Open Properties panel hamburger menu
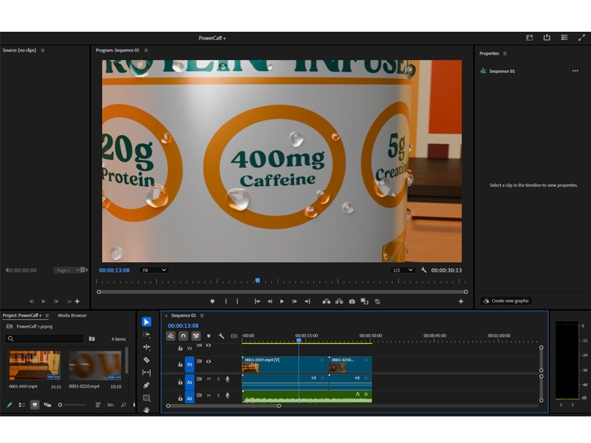The width and height of the screenshot is (591, 443). coord(505,53)
